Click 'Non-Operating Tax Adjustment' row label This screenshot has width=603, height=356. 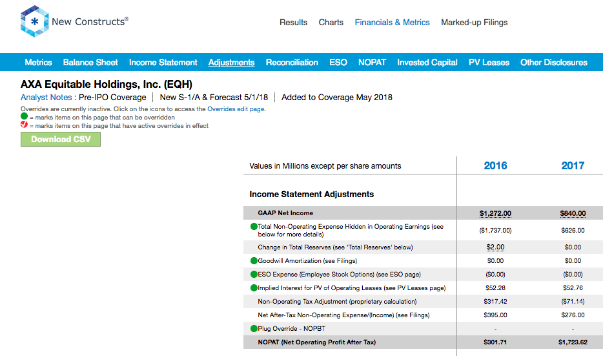tap(337, 302)
